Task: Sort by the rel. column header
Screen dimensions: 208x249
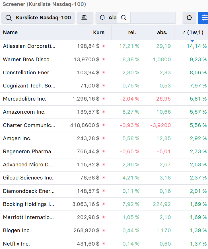Action: tap(132, 32)
